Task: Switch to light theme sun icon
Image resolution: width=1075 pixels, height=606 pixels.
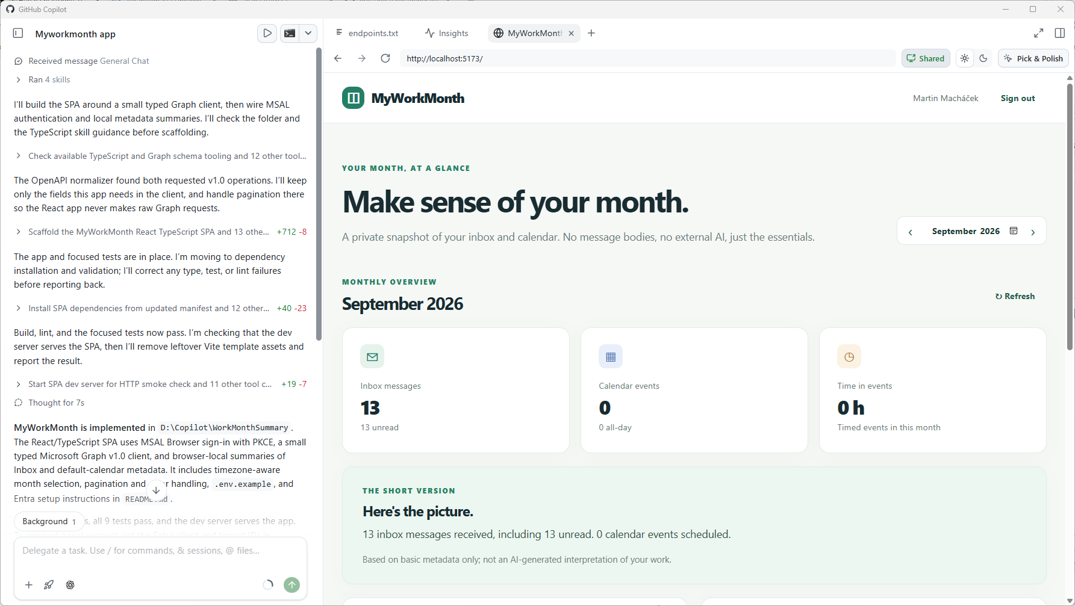Action: tap(965, 58)
